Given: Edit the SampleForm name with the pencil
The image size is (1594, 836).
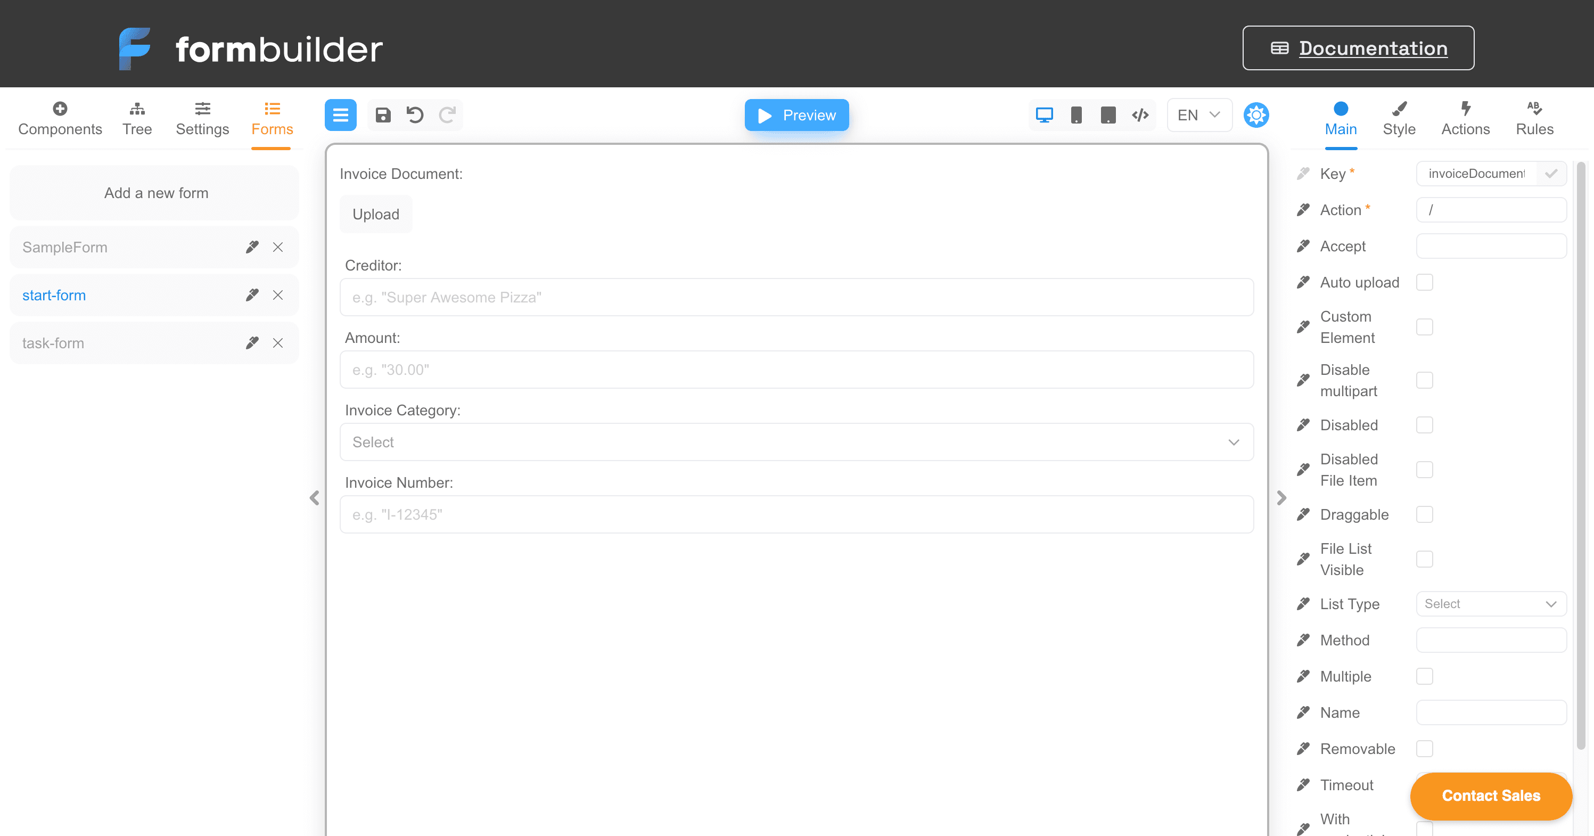Looking at the screenshot, I should point(251,247).
